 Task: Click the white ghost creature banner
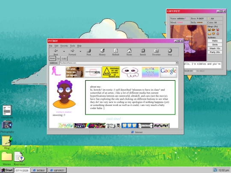[x=130, y=72]
